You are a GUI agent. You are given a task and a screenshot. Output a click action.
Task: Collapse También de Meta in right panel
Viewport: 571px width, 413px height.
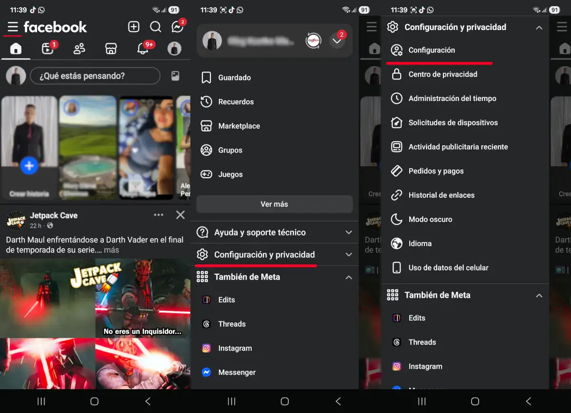pos(465,295)
